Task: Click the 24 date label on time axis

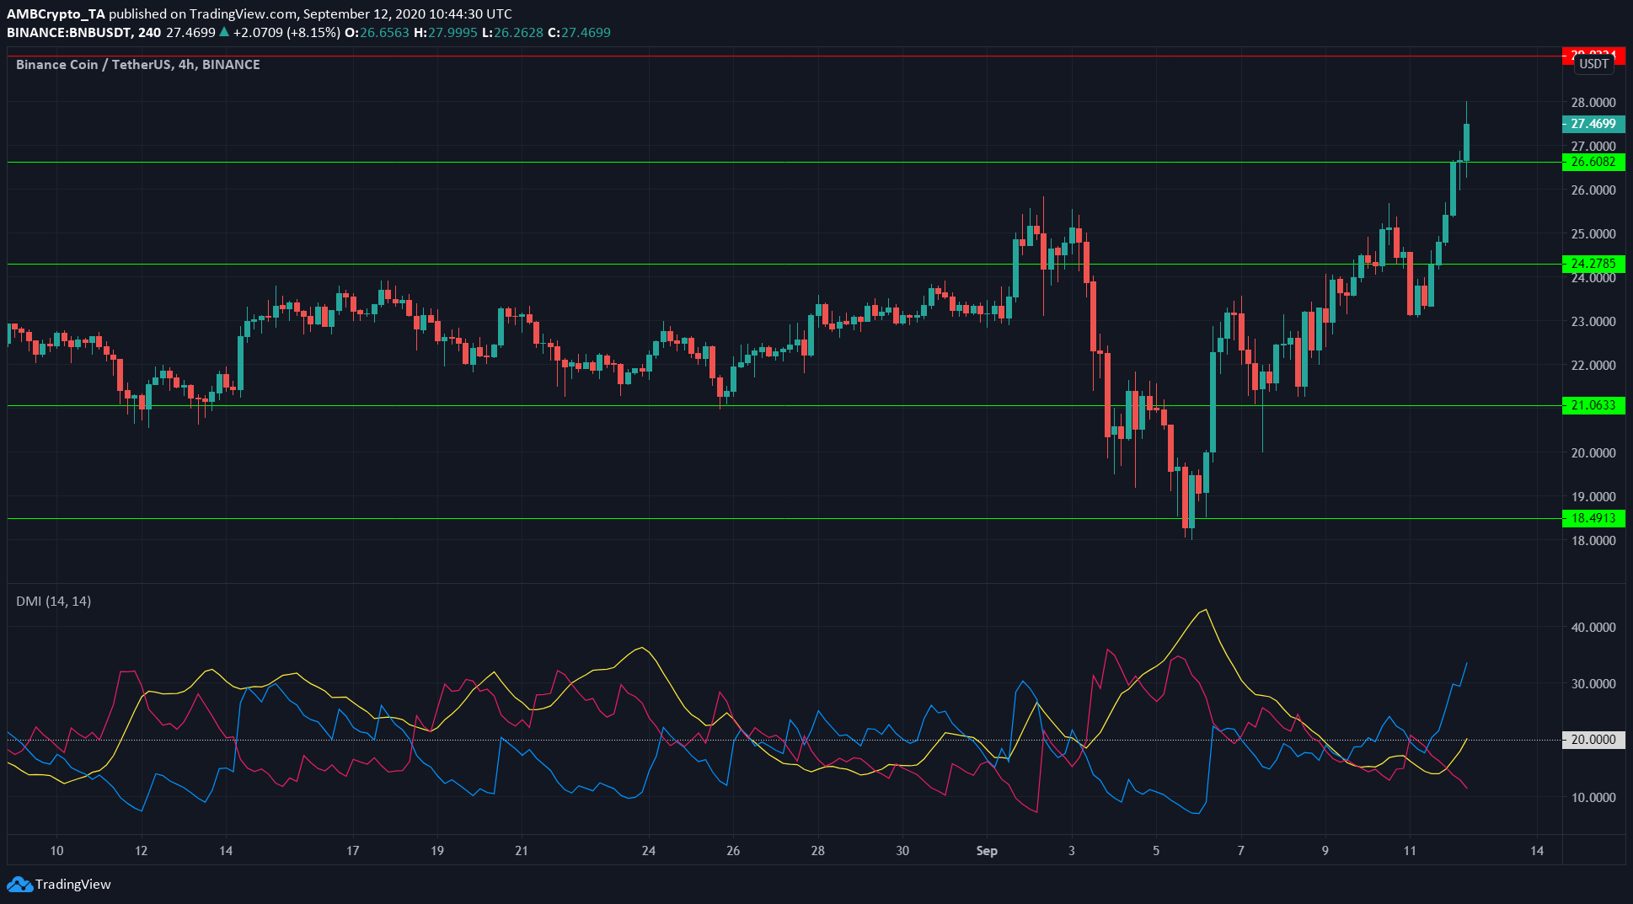Action: tap(649, 851)
